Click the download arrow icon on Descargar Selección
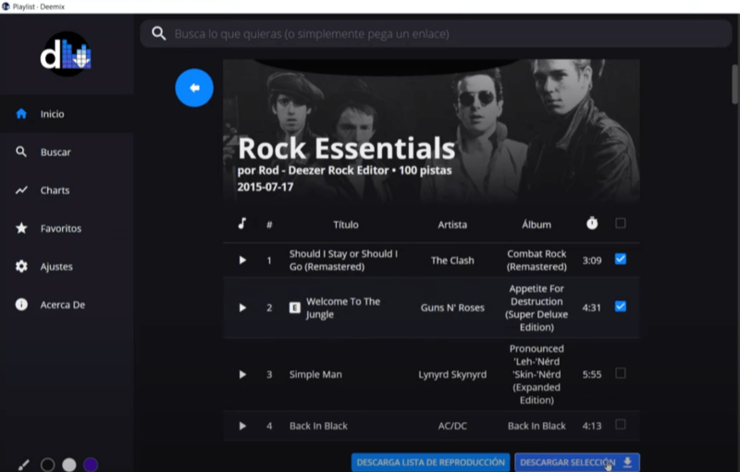Image resolution: width=740 pixels, height=472 pixels. point(627,462)
